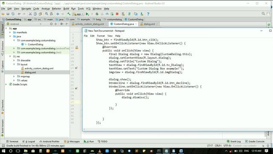273x154 pixels.
Task: Collapse the res folder node
Action: [10, 56]
